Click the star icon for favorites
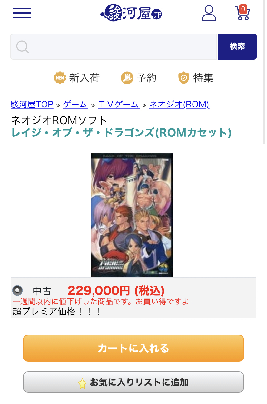 [x=83, y=383]
